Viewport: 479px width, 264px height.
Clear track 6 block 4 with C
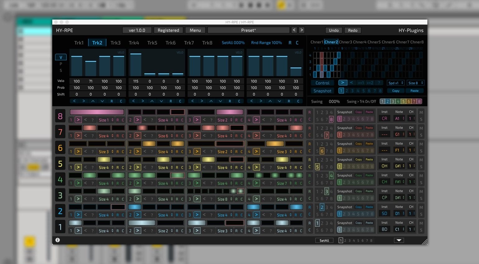tap(301, 152)
